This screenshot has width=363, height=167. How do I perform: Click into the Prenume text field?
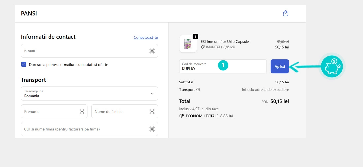coord(49,112)
